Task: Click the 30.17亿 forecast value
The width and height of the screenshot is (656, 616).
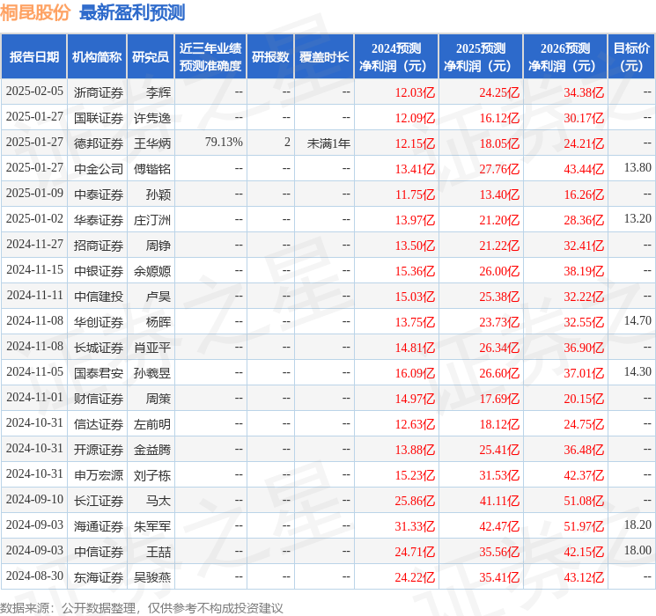Action: pos(584,118)
